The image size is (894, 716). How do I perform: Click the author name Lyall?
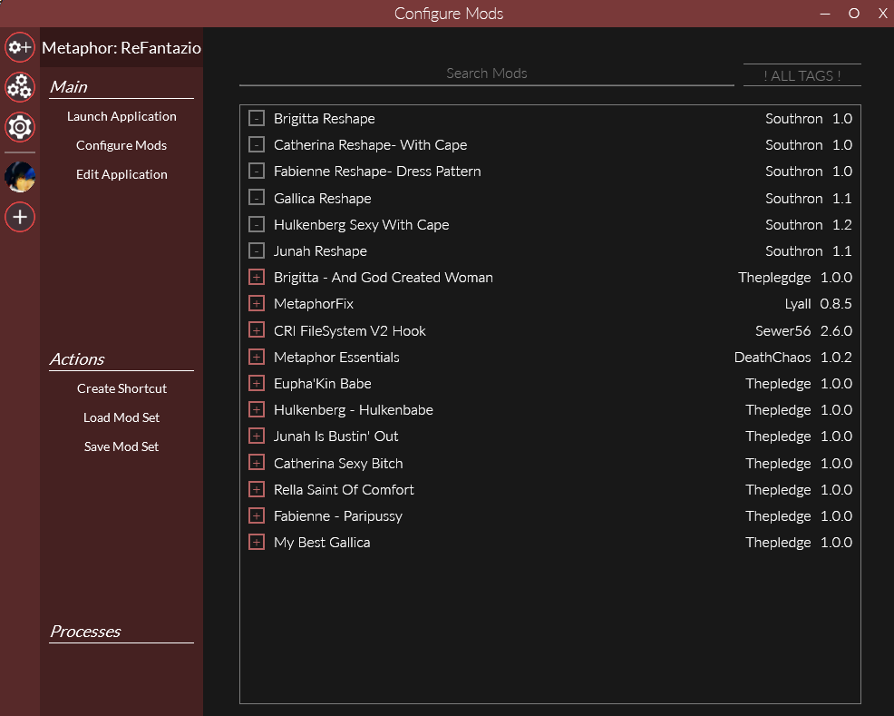click(798, 304)
